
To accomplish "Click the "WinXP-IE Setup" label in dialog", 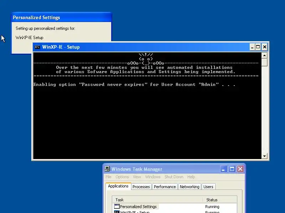I will [x=30, y=38].
